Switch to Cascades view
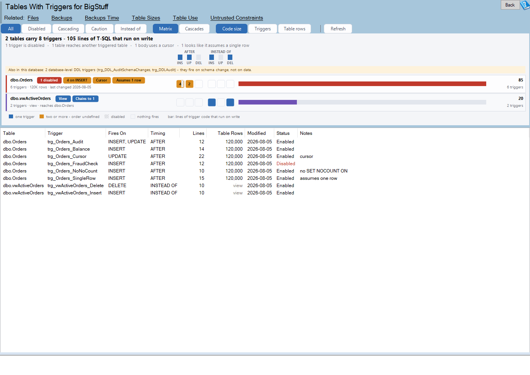 [194, 29]
